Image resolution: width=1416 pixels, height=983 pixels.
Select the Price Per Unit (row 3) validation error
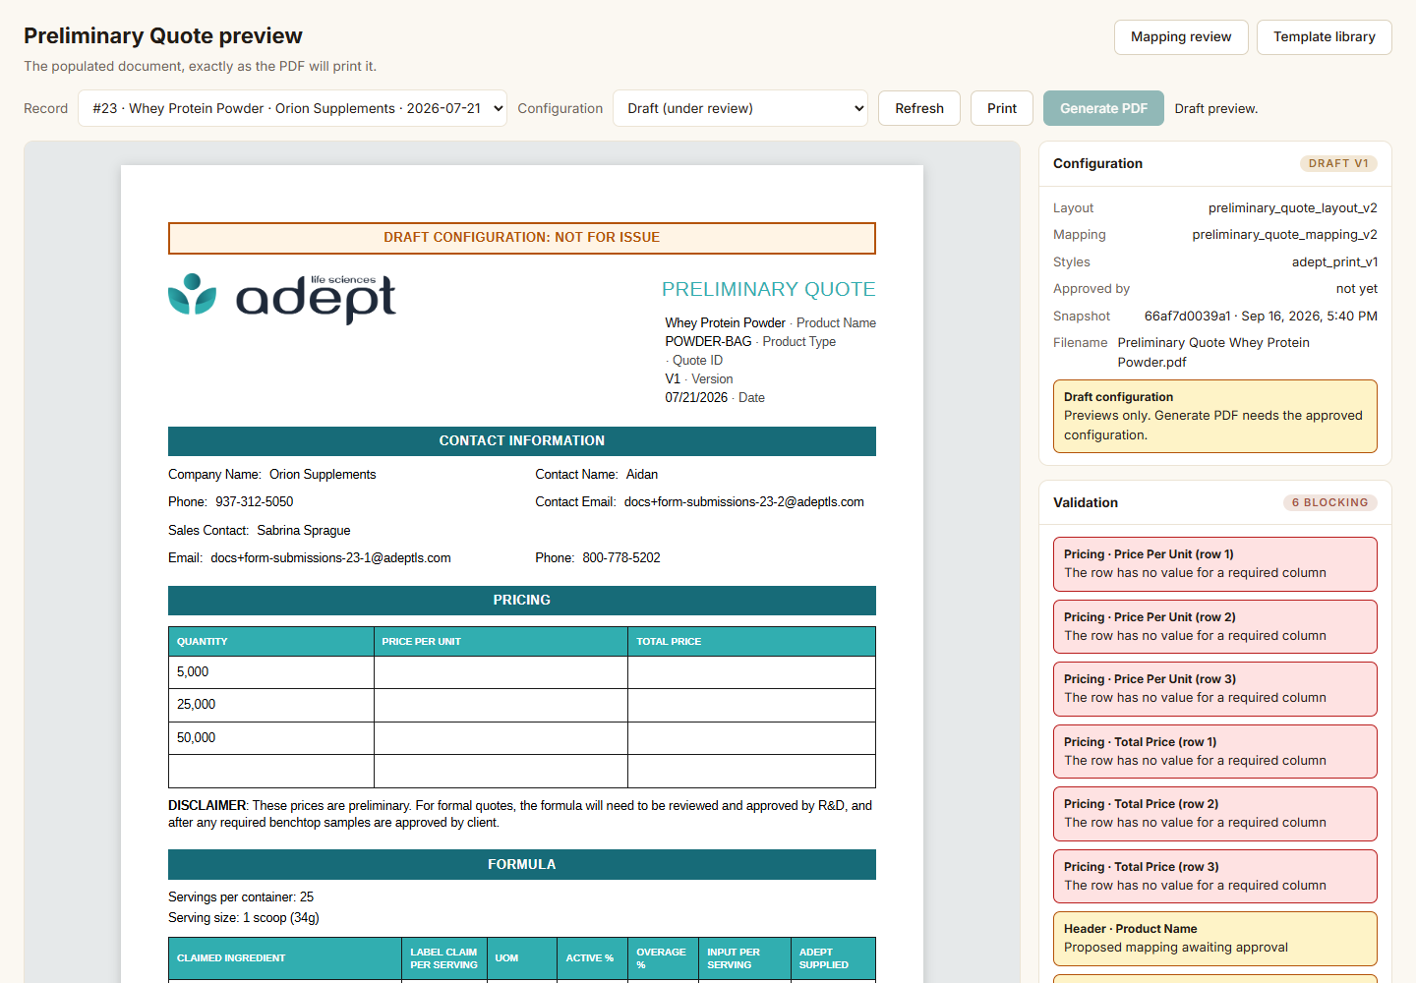(1215, 689)
